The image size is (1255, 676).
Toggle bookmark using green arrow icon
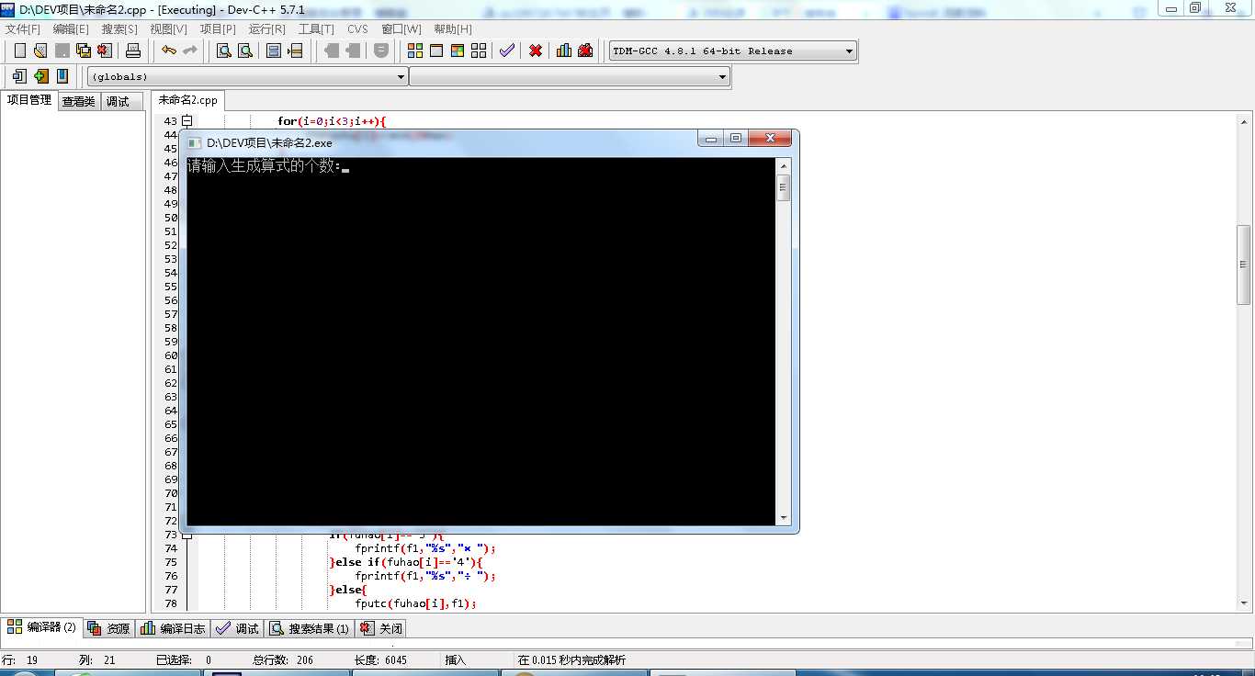coord(40,76)
